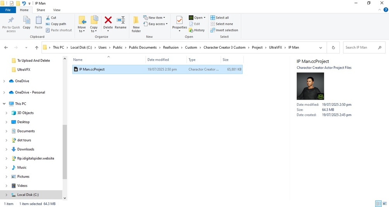Click the Rename icon

(120, 20)
